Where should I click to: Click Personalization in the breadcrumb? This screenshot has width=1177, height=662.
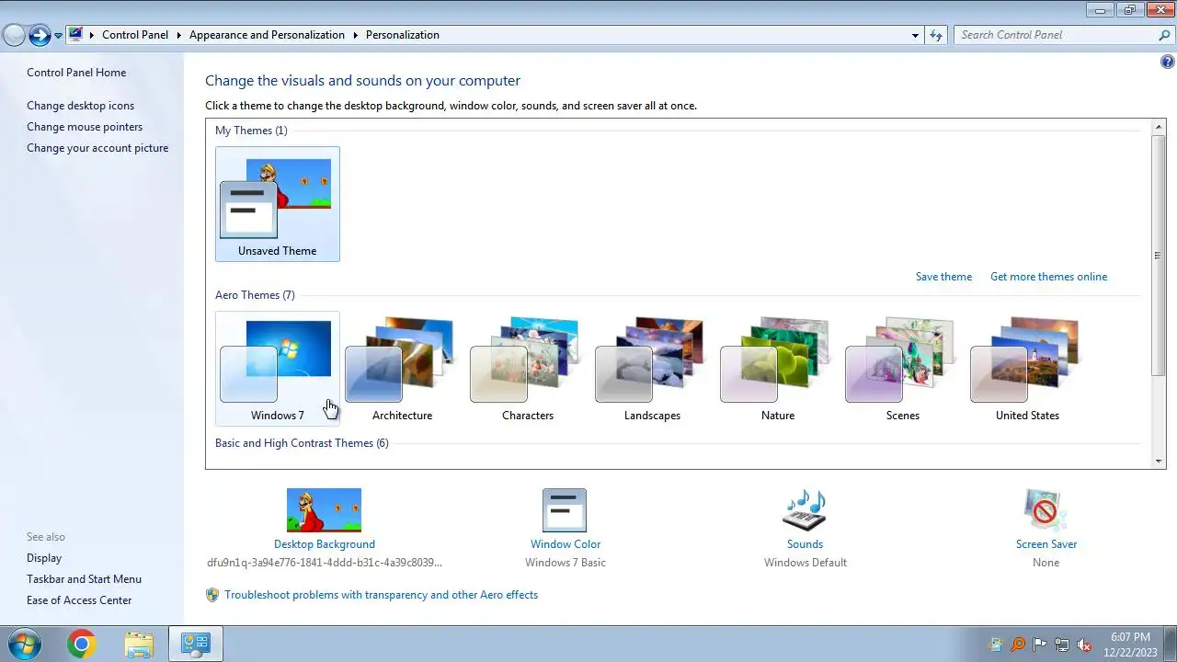pyautogui.click(x=403, y=35)
